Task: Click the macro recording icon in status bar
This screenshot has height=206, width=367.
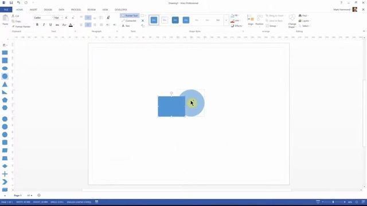Action: [97, 202]
